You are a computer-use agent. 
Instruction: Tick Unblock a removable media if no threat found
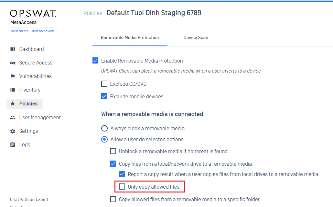tap(113, 151)
